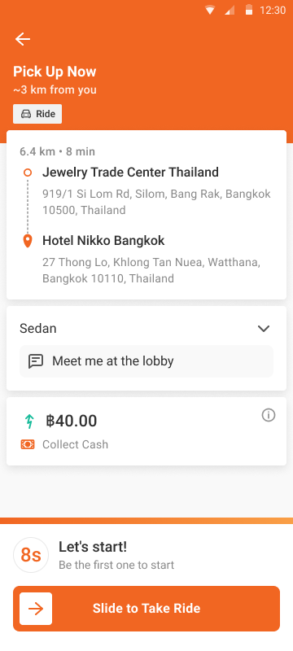Image resolution: width=293 pixels, height=651 pixels.
Task: Click the message note icon
Action: tap(36, 361)
